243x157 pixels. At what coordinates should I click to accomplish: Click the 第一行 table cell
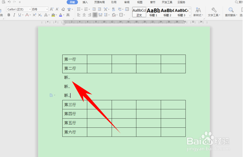point(75,59)
